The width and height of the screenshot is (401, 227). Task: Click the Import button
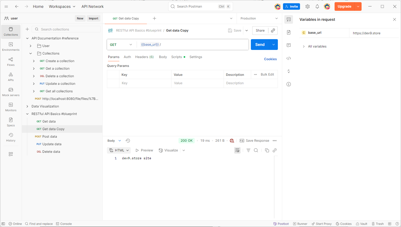click(93, 18)
